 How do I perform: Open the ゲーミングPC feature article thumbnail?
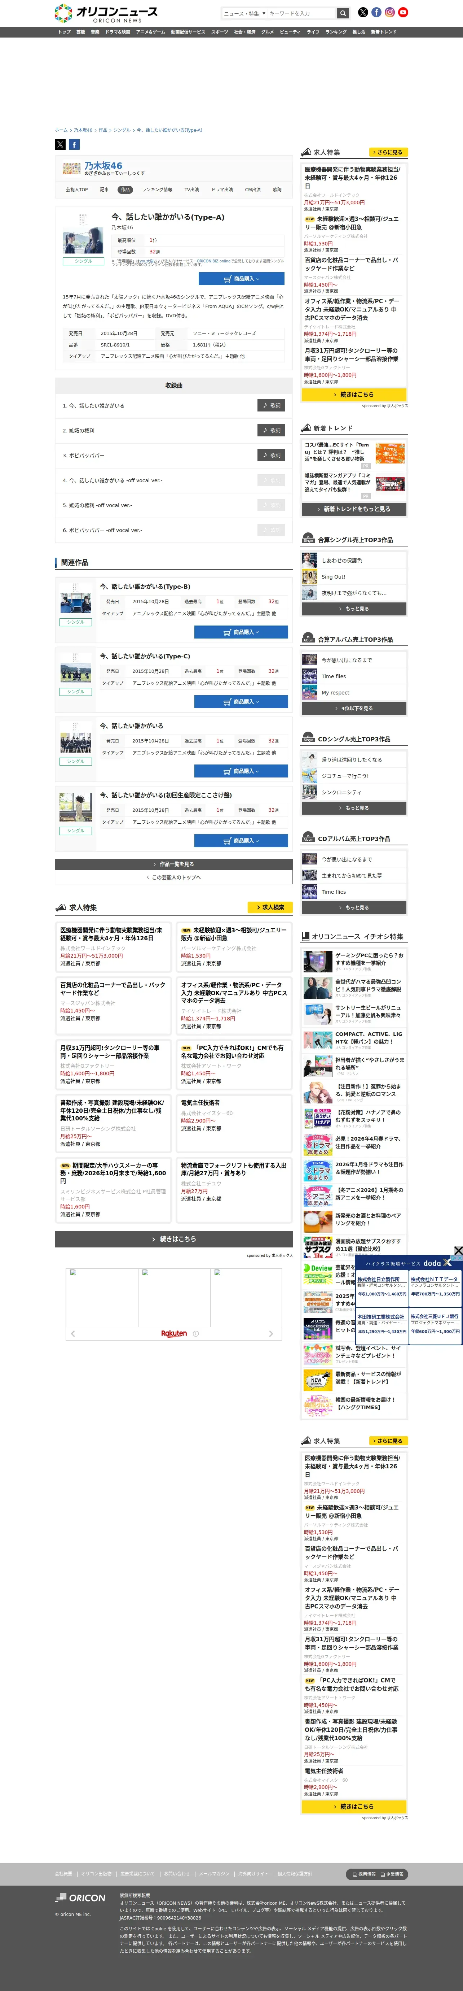point(317,961)
